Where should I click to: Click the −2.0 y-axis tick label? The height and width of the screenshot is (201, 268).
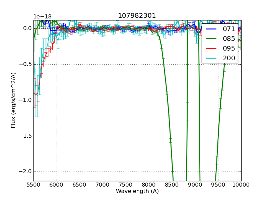point(25,172)
